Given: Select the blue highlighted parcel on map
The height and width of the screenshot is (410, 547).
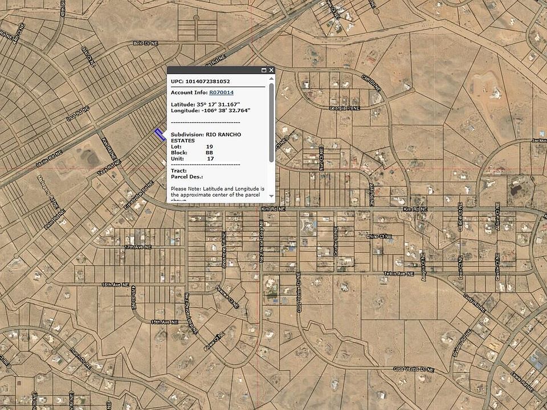Looking at the screenshot, I should (x=160, y=134).
